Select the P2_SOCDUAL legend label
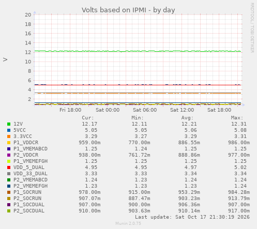The image size is (257, 229). tap(29, 211)
